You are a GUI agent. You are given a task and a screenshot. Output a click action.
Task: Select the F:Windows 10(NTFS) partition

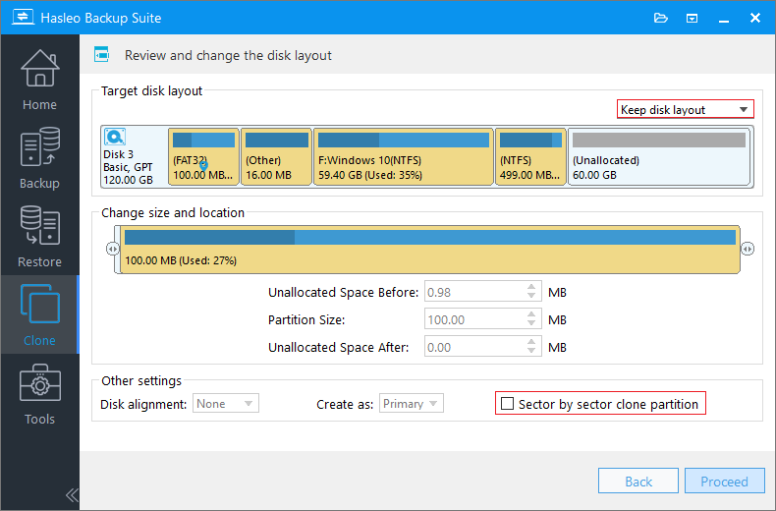point(404,156)
